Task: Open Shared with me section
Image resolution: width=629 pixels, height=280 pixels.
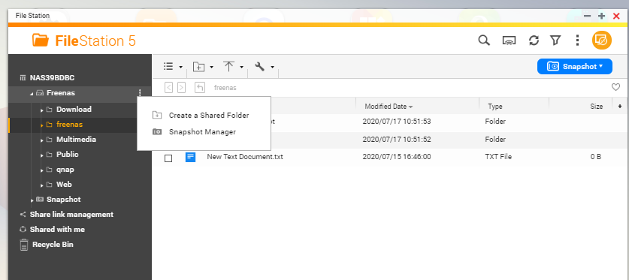Action: 57,230
